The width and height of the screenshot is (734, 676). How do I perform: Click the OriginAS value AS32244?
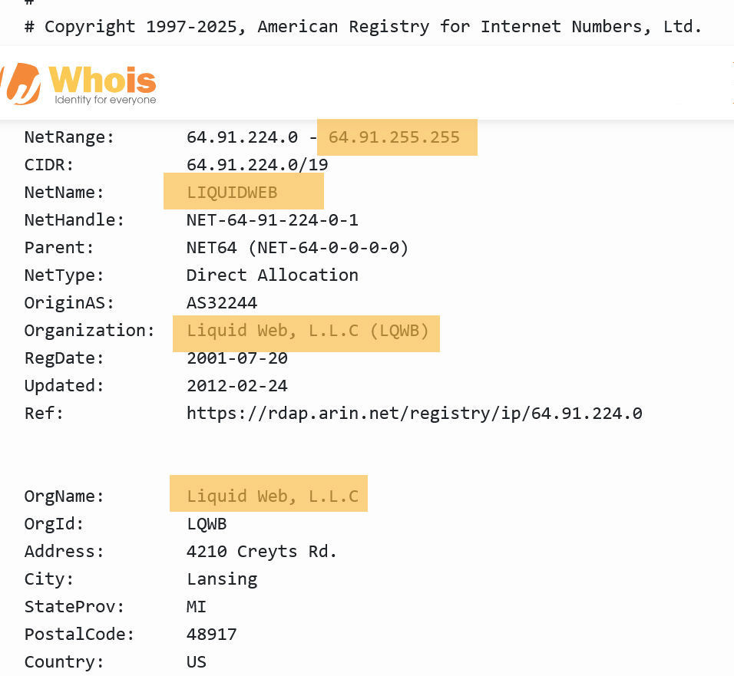(x=222, y=302)
